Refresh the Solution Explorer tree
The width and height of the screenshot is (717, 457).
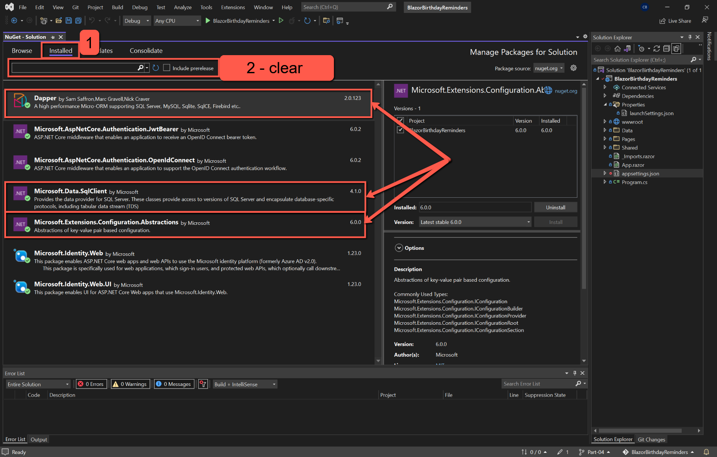click(x=657, y=49)
